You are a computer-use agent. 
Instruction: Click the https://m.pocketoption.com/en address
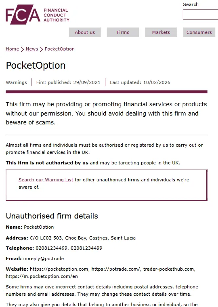point(42,276)
